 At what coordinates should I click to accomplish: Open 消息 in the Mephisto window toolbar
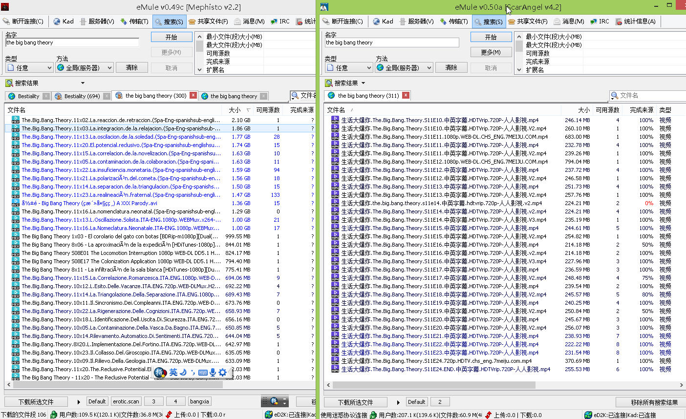249,21
